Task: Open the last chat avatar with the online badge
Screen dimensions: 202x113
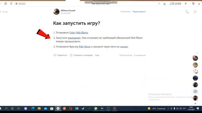Action: pyautogui.click(x=195, y=98)
